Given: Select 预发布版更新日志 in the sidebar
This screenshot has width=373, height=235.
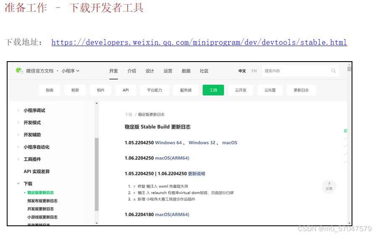Looking at the screenshot, I should [x=42, y=201].
